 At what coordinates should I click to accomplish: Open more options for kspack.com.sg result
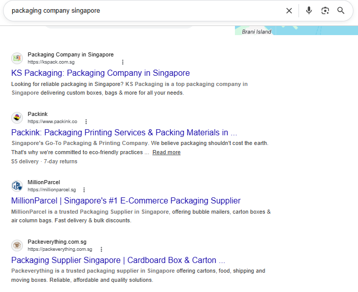pos(123,62)
